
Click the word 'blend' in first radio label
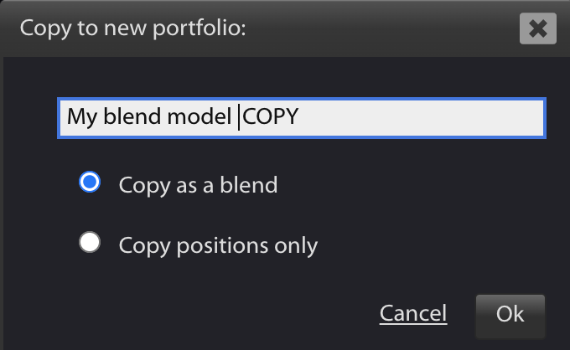pyautogui.click(x=249, y=185)
